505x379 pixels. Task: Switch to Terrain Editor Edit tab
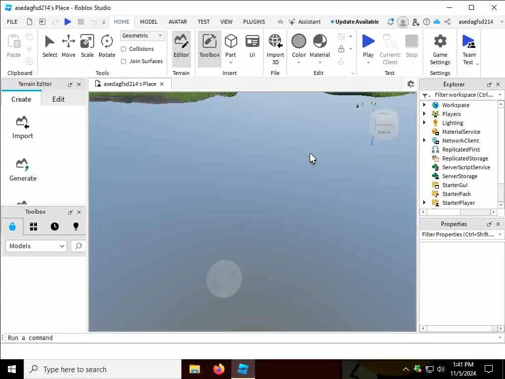(58, 99)
